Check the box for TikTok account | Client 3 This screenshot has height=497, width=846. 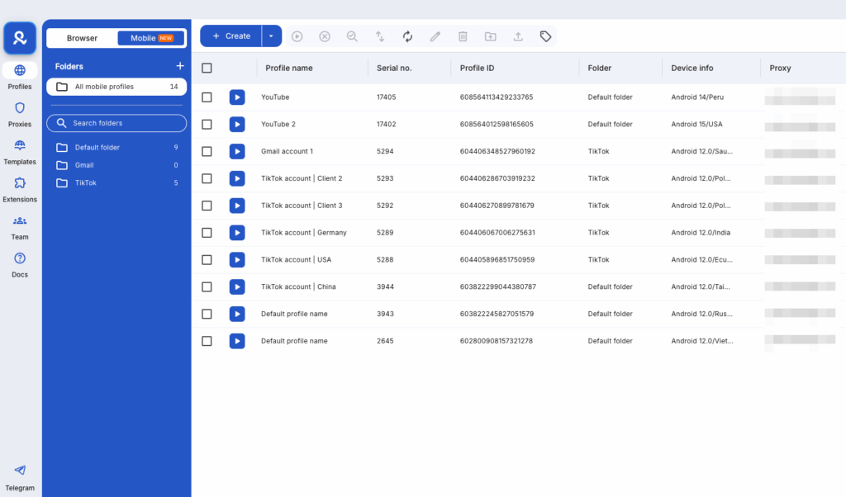(x=207, y=206)
